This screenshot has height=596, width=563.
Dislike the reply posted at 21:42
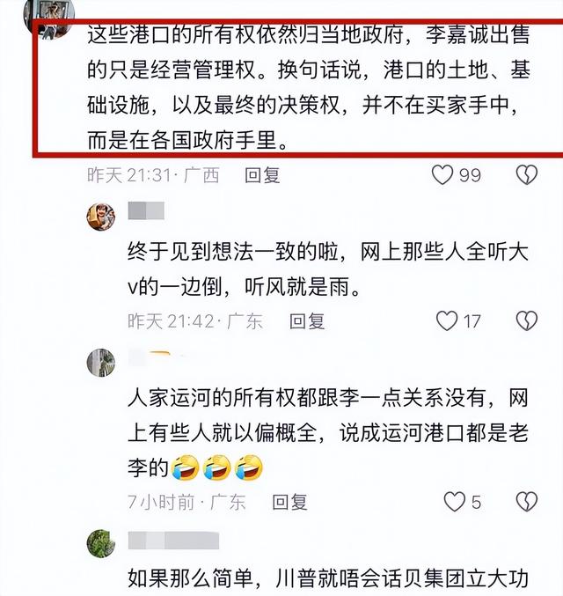pos(527,320)
